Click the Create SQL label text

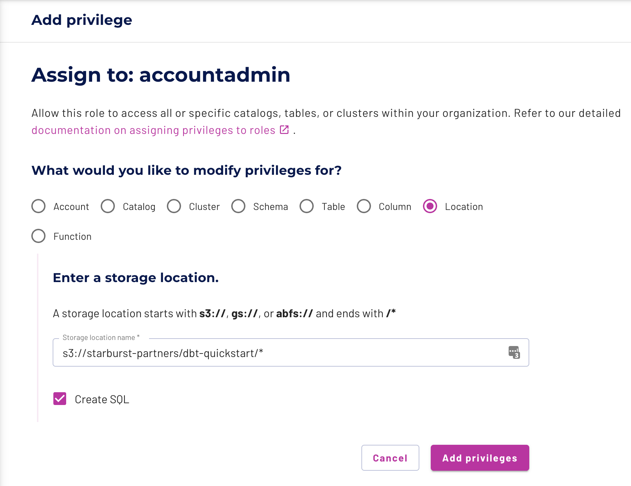[x=102, y=399]
